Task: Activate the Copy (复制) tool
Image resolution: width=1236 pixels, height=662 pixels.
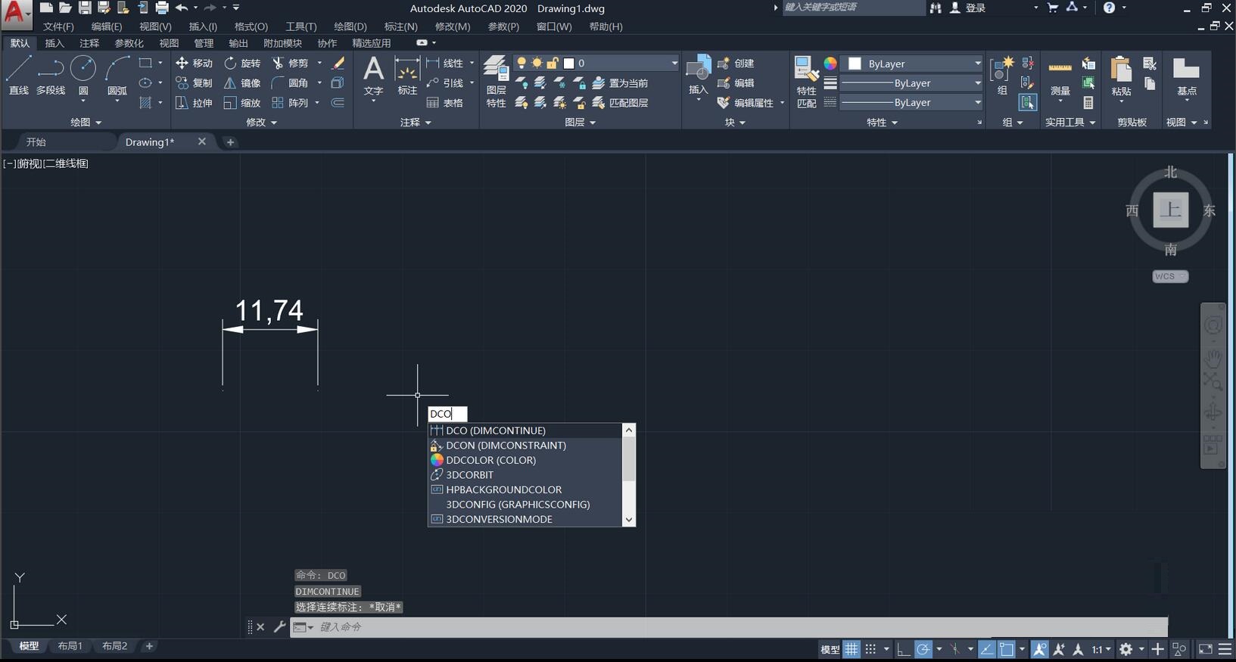Action: (194, 83)
